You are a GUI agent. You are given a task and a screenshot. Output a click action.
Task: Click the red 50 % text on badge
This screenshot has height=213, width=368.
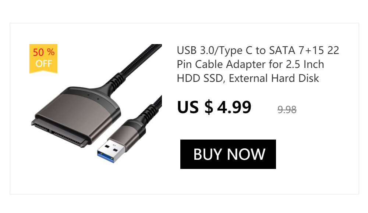click(x=44, y=52)
